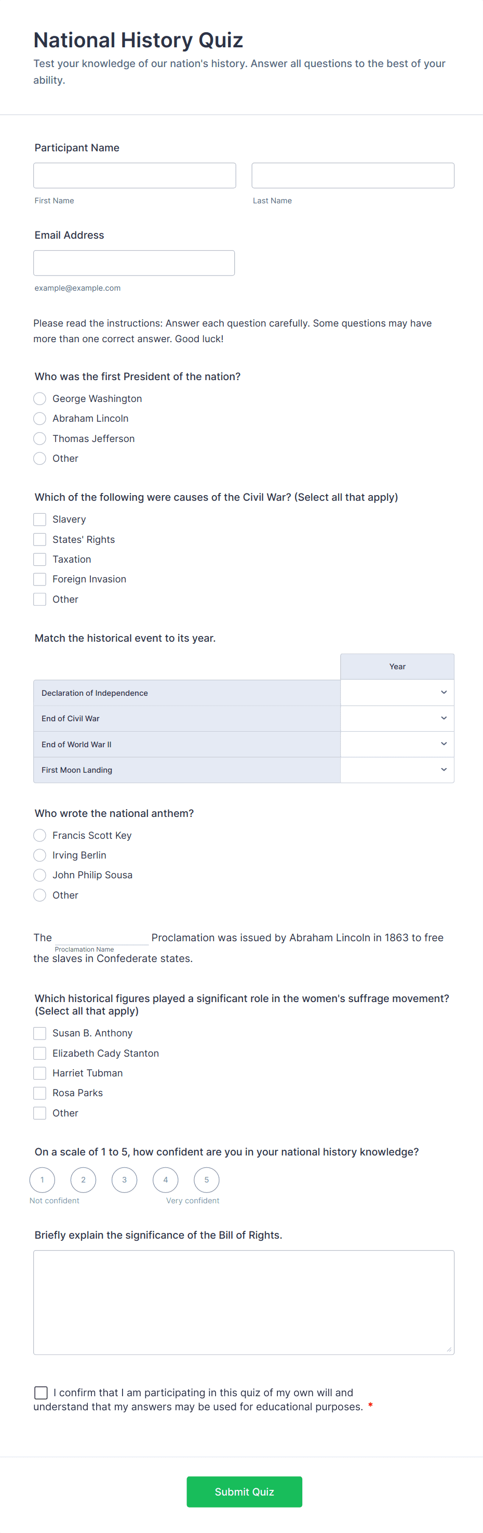
Task: Click the First Name input field
Action: [135, 176]
